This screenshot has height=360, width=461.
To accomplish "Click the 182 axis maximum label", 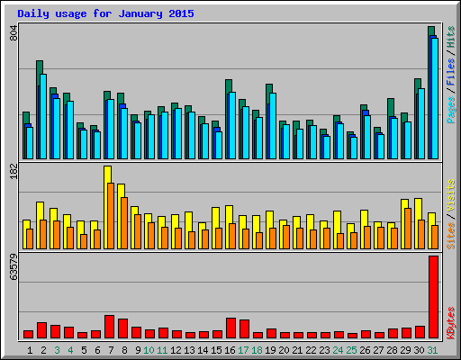I will pyautogui.click(x=14, y=172).
